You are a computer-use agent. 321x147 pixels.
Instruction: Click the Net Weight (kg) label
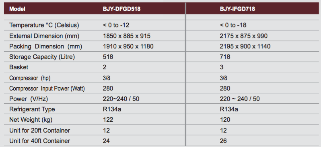click(31, 120)
